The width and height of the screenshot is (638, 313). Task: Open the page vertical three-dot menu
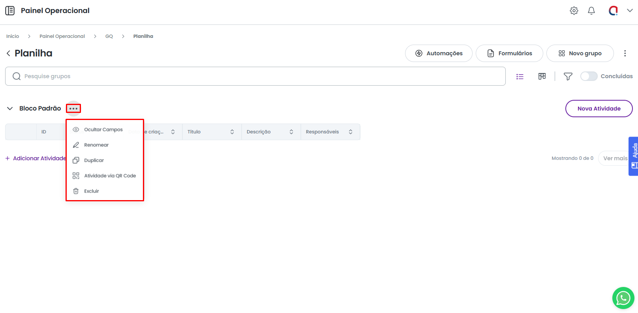(x=625, y=53)
